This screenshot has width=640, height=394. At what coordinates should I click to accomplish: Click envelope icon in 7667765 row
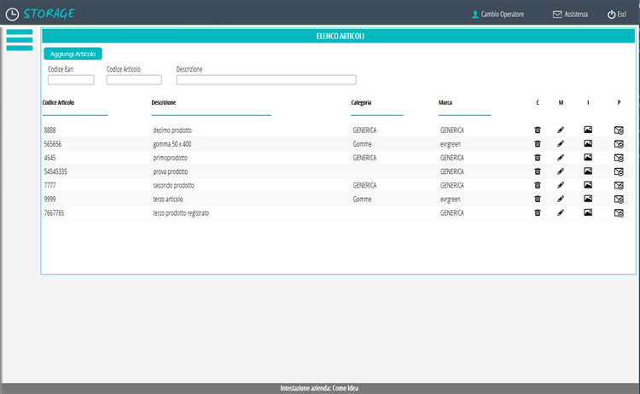619,213
